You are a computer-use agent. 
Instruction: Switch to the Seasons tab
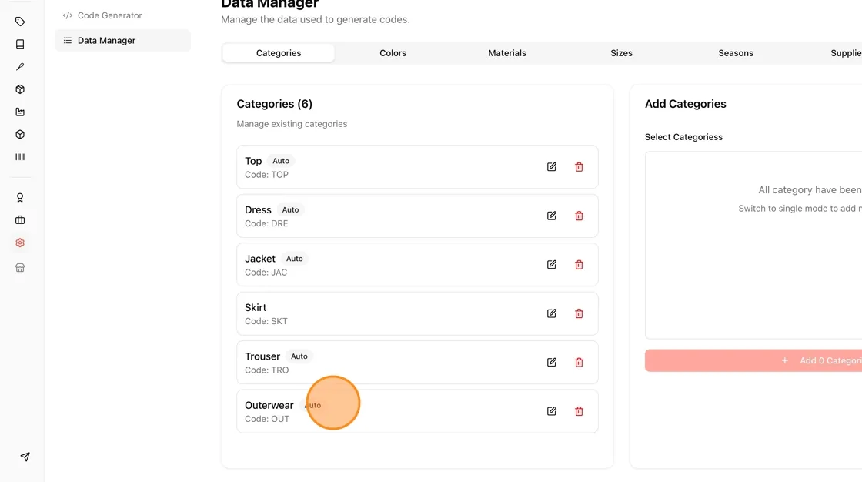[x=736, y=53]
